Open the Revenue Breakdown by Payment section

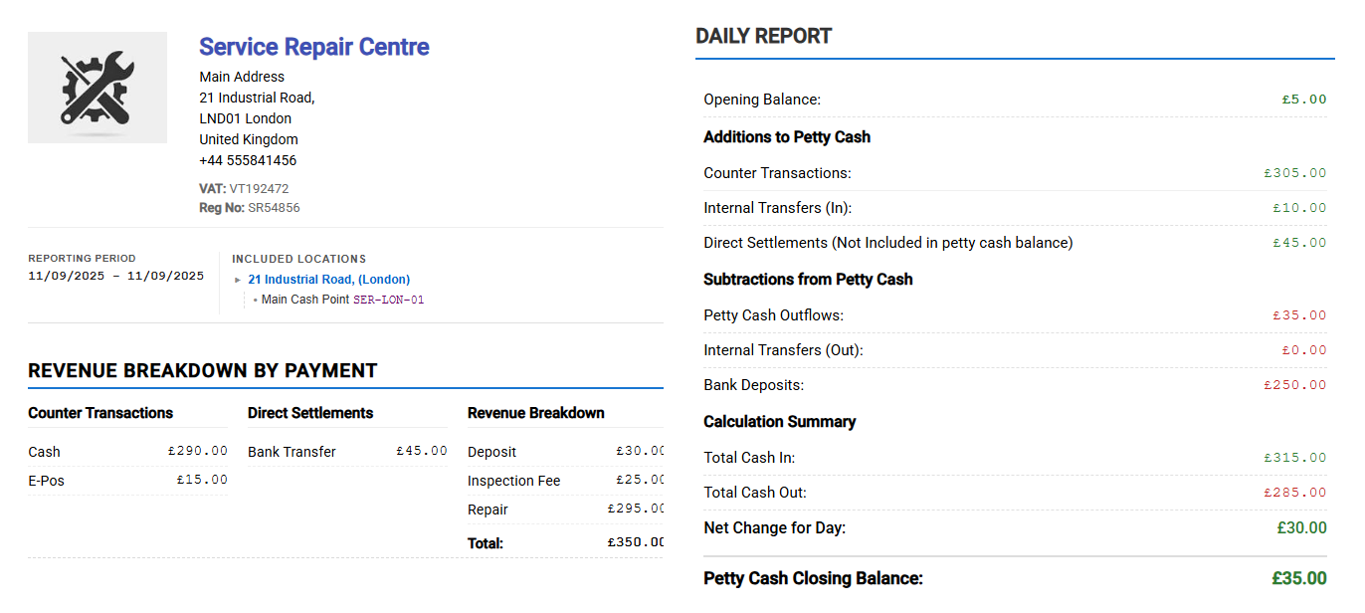pyautogui.click(x=202, y=370)
